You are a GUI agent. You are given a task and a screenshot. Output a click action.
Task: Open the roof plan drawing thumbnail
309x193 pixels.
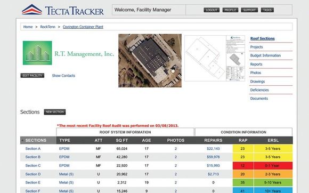click(x=215, y=58)
